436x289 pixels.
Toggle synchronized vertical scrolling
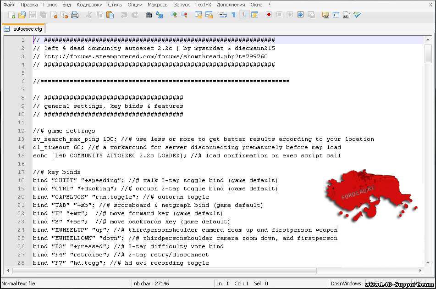click(198, 15)
